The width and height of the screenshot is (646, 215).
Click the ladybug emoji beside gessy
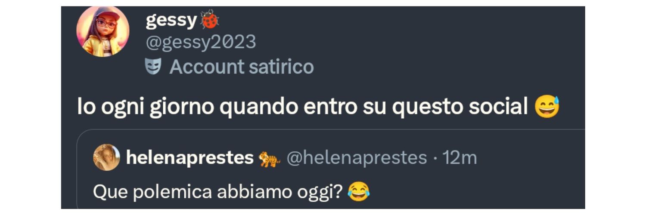coord(210,19)
